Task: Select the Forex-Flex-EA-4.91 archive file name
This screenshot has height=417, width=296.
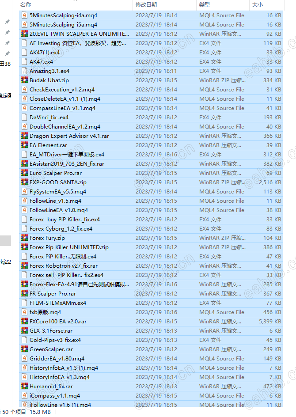Action: pos(79,284)
